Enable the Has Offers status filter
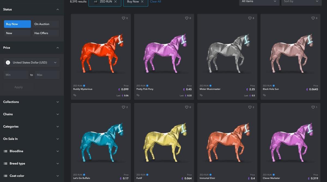 click(x=46, y=33)
